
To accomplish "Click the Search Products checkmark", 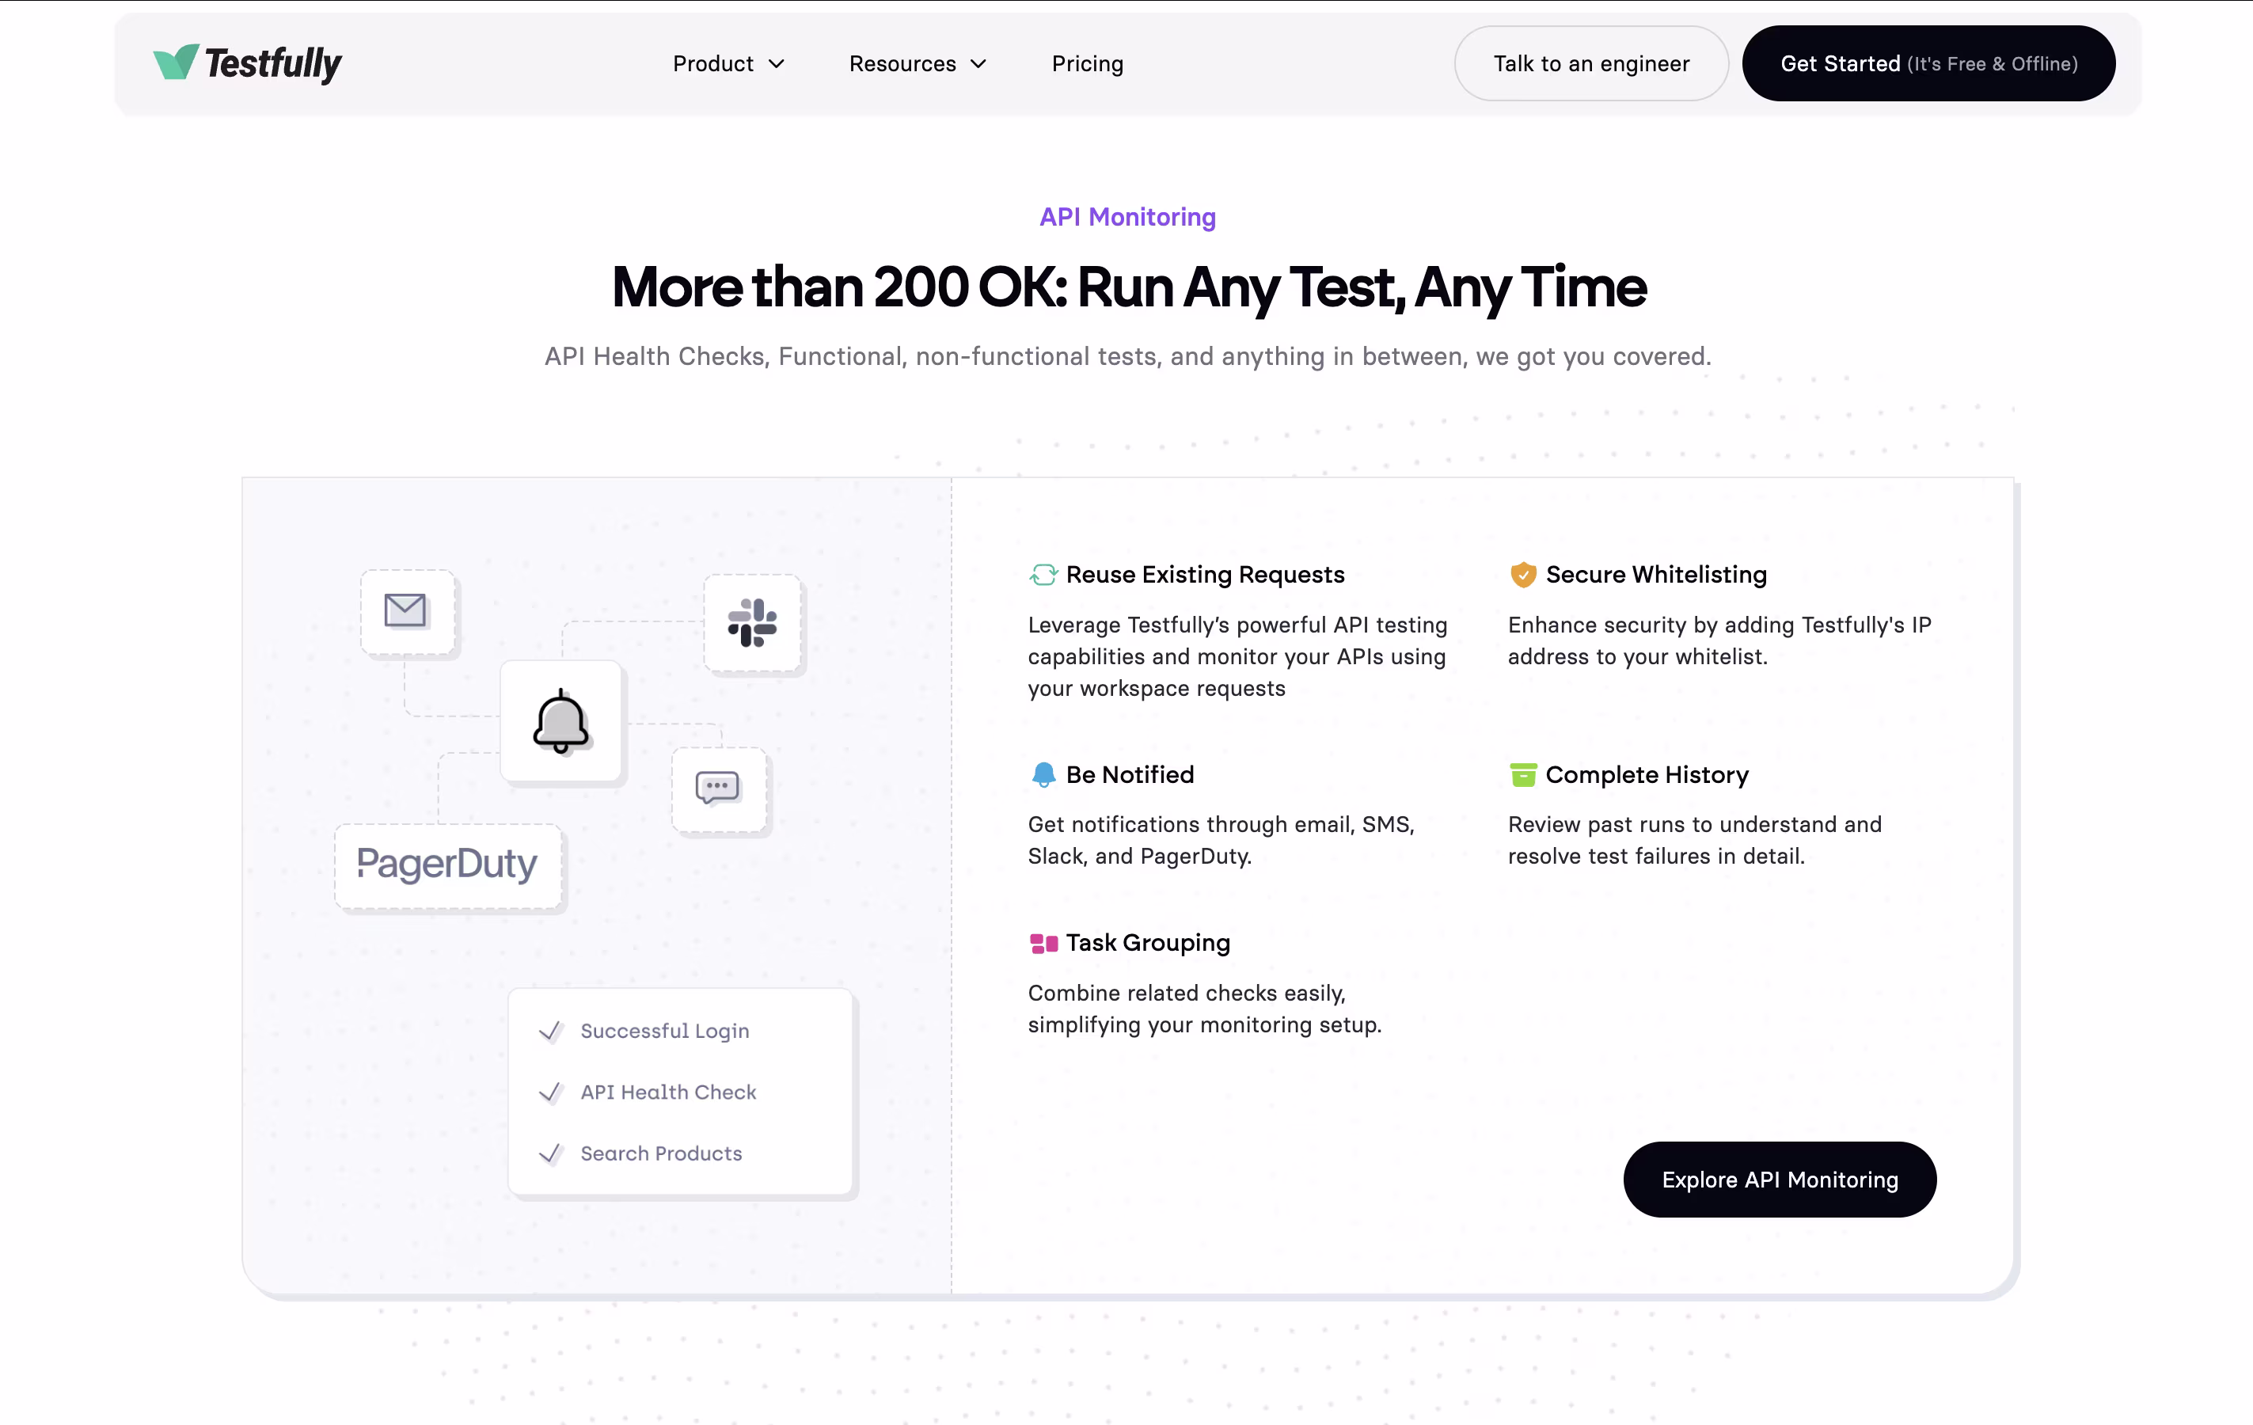I will pyautogui.click(x=550, y=1153).
